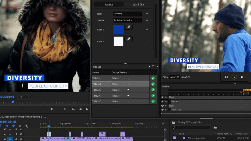Click the Go to In point button
This screenshot has height=141, width=251.
(x=74, y=109)
